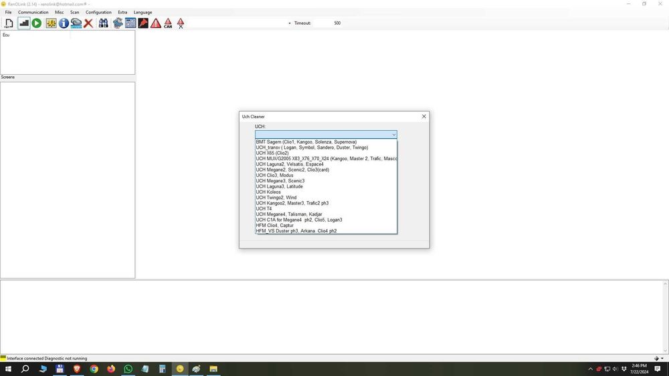The height and width of the screenshot is (376, 669).
Task: Close the Uch Cleaner dialog
Action: (x=423, y=116)
